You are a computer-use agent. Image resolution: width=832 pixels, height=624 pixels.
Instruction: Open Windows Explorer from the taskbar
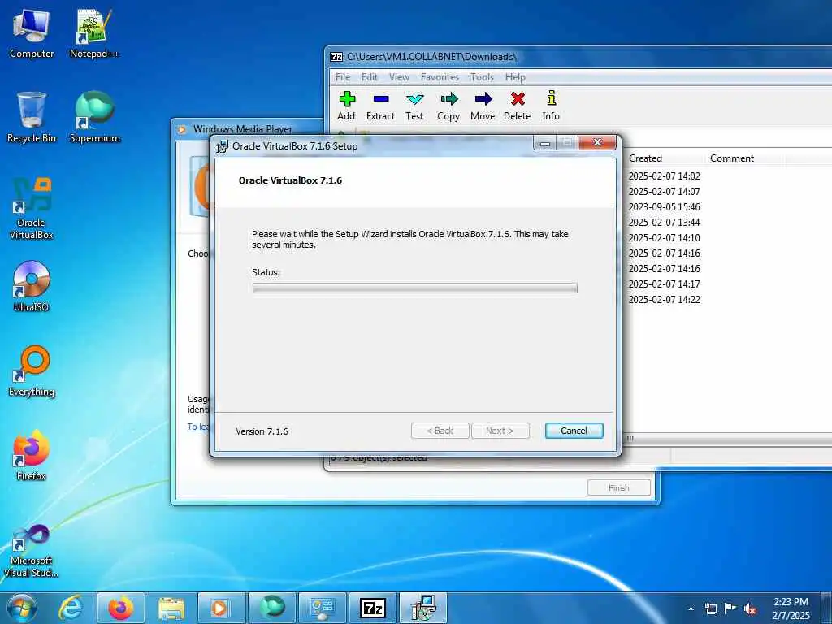[171, 608]
